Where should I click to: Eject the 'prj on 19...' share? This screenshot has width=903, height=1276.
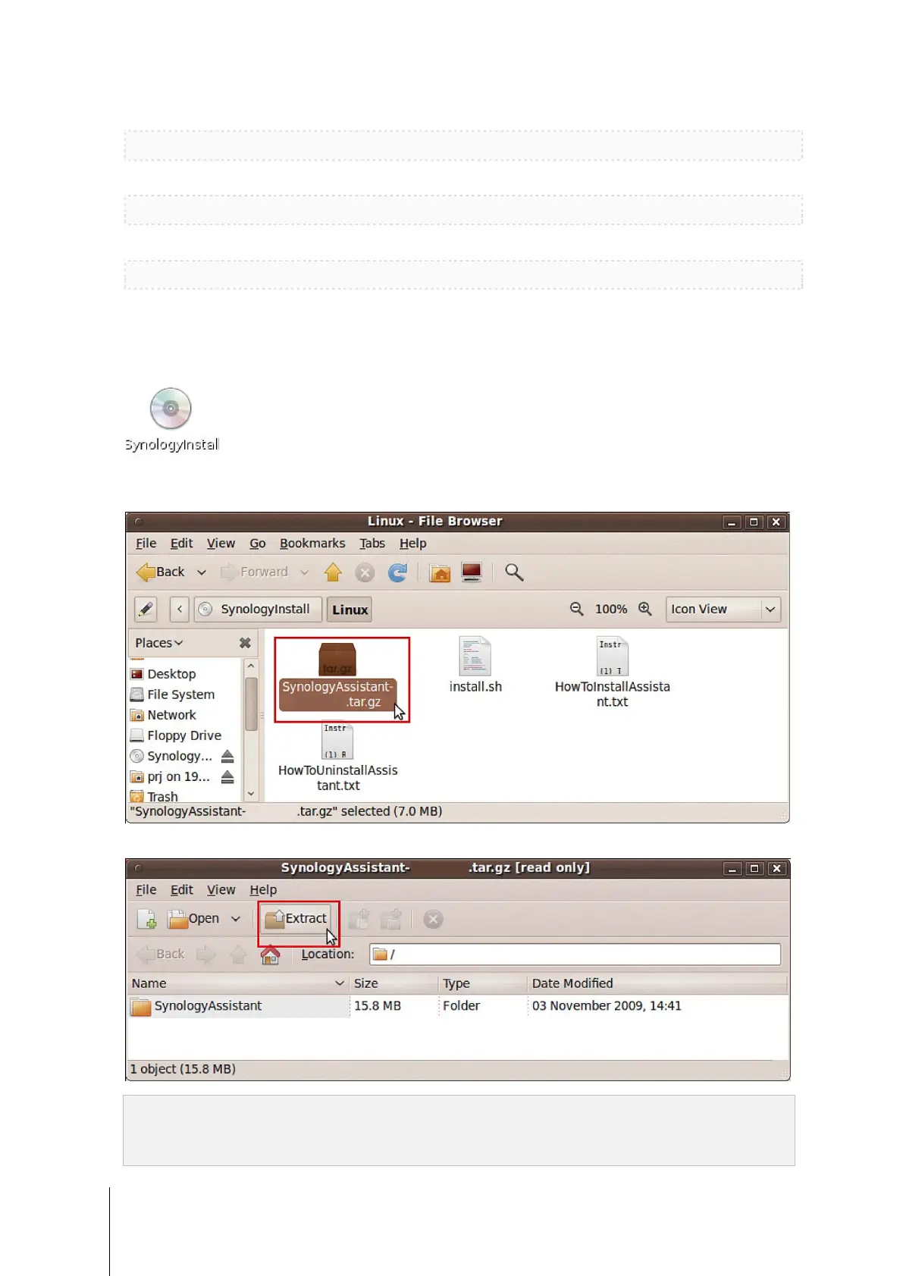pos(227,776)
